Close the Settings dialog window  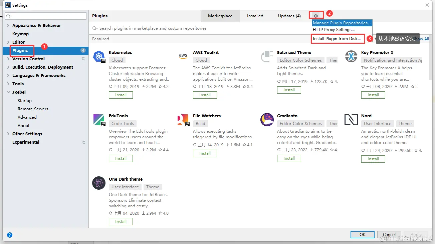coord(427,5)
